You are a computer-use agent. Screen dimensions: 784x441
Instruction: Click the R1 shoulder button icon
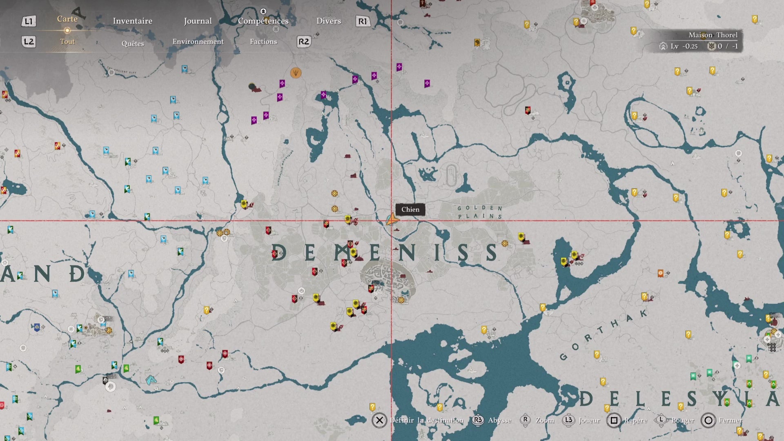[363, 21]
